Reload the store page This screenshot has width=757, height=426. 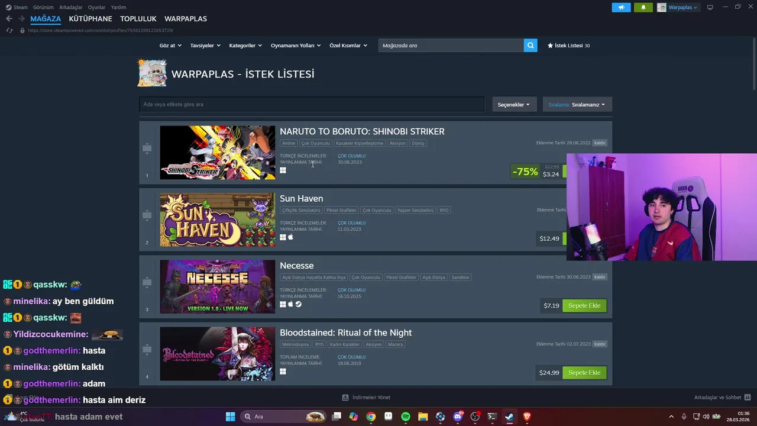click(x=9, y=30)
